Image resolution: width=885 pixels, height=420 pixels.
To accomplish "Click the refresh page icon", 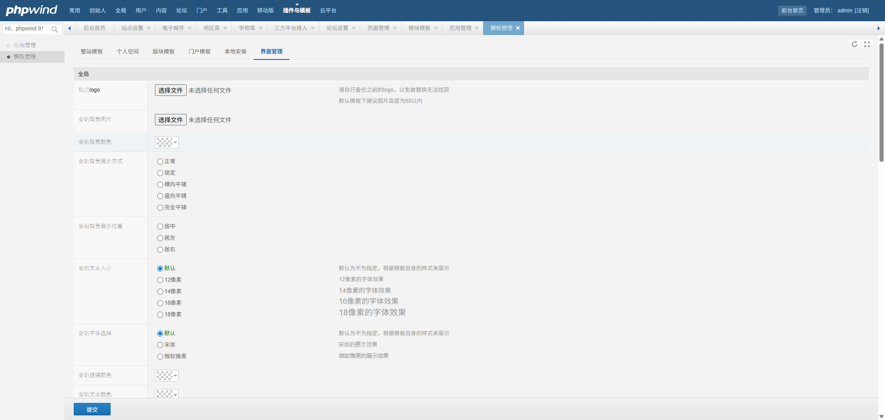I will point(854,44).
